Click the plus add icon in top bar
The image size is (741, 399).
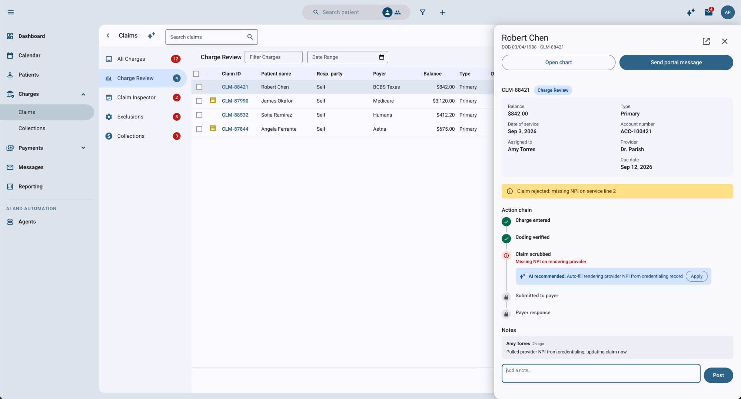[442, 12]
